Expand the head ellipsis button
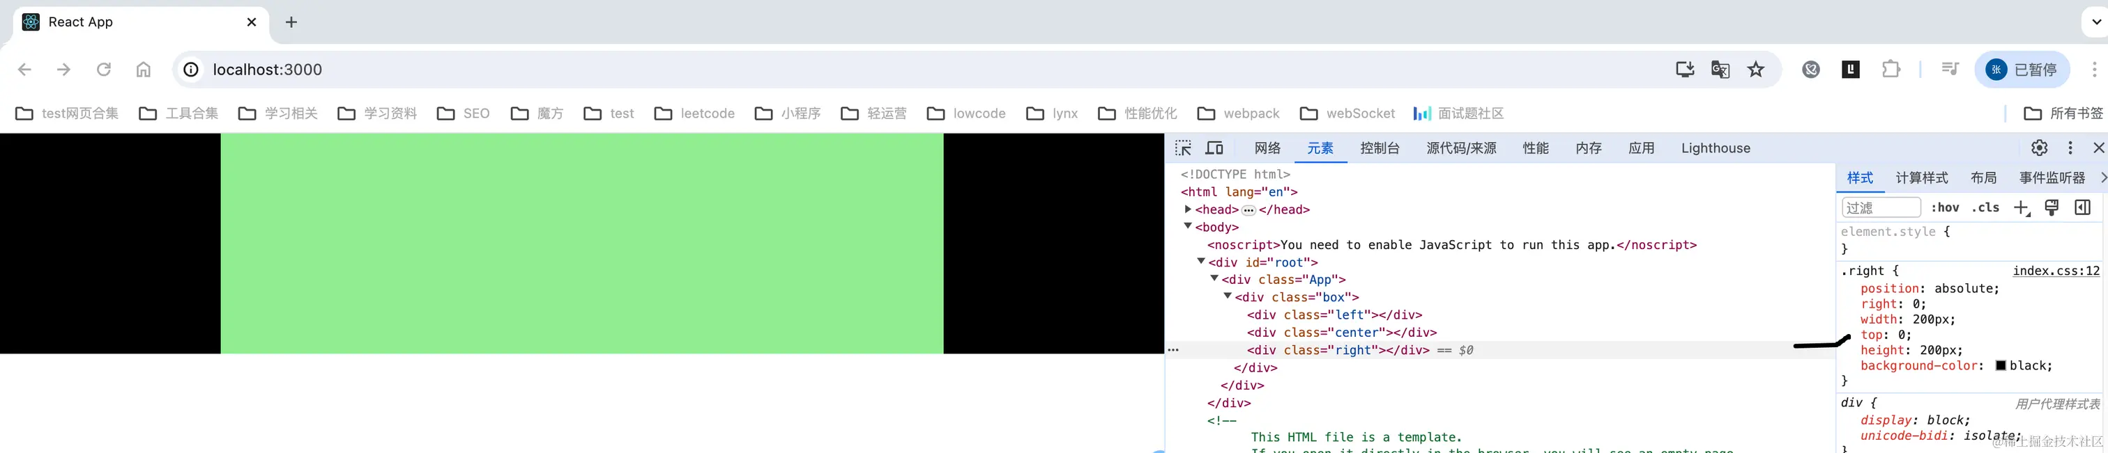This screenshot has width=2108, height=453. click(x=1248, y=211)
